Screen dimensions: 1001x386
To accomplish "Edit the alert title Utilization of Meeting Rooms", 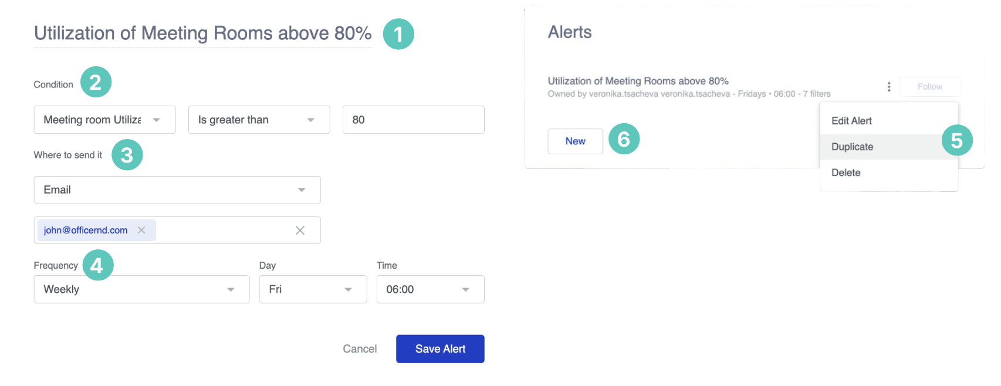I will tap(202, 33).
